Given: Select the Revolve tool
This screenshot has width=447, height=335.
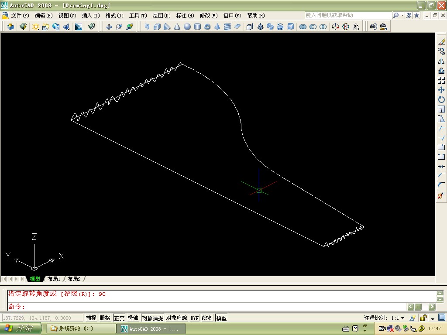Looking at the screenshot, I should coord(280,27).
